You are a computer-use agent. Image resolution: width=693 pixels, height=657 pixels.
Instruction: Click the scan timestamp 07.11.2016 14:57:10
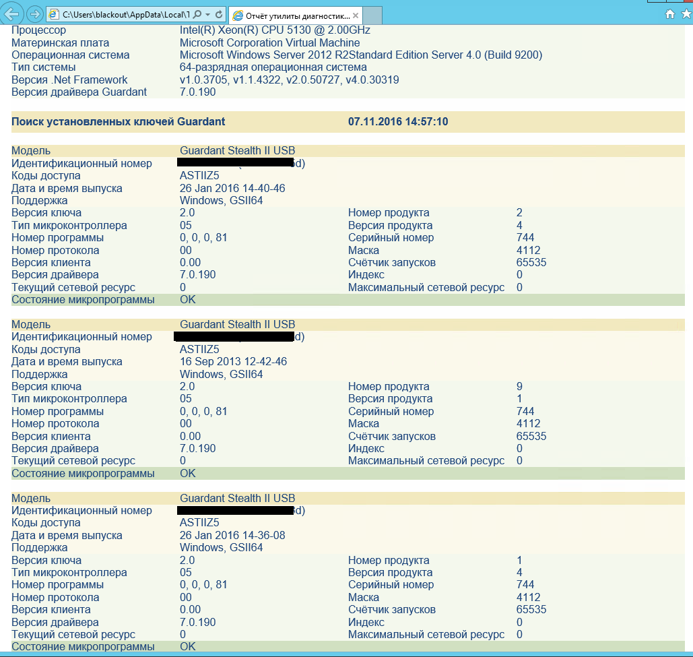click(x=398, y=121)
